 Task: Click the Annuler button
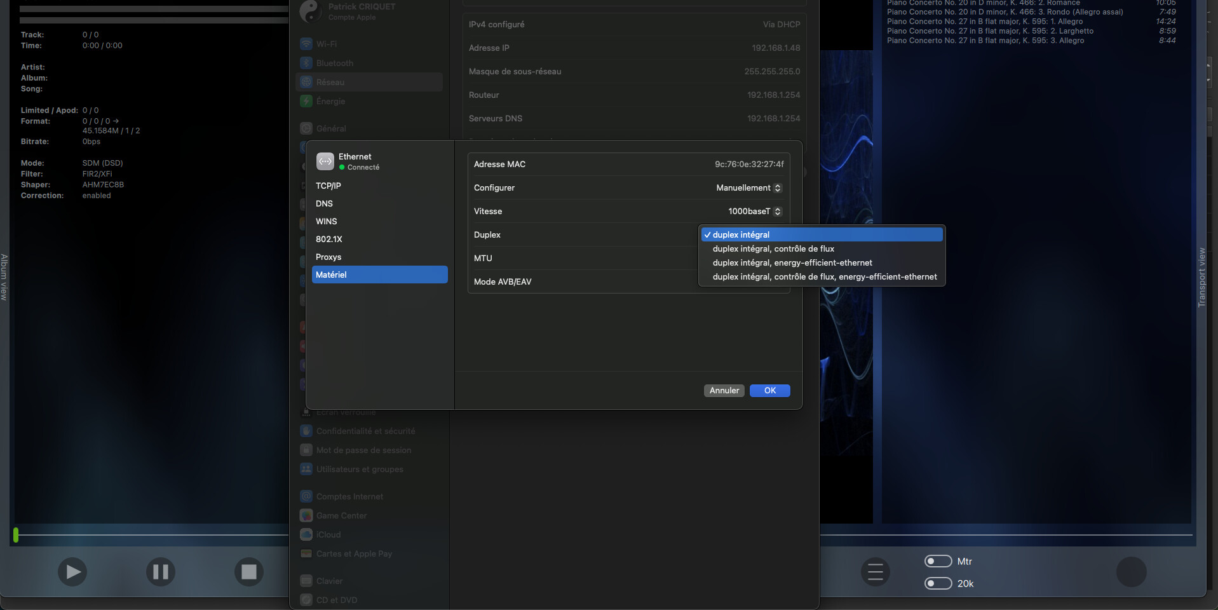(724, 391)
